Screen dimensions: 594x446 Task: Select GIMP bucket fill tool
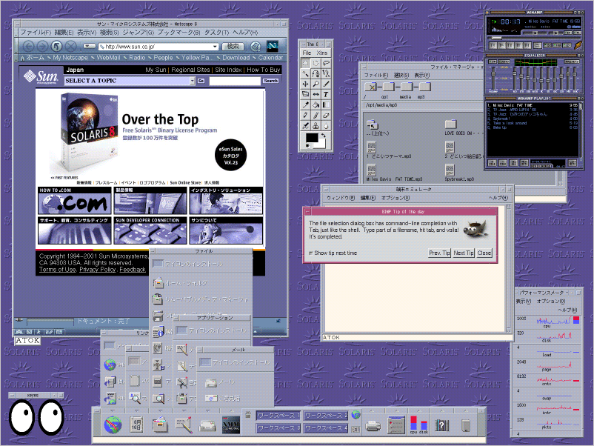[x=316, y=104]
